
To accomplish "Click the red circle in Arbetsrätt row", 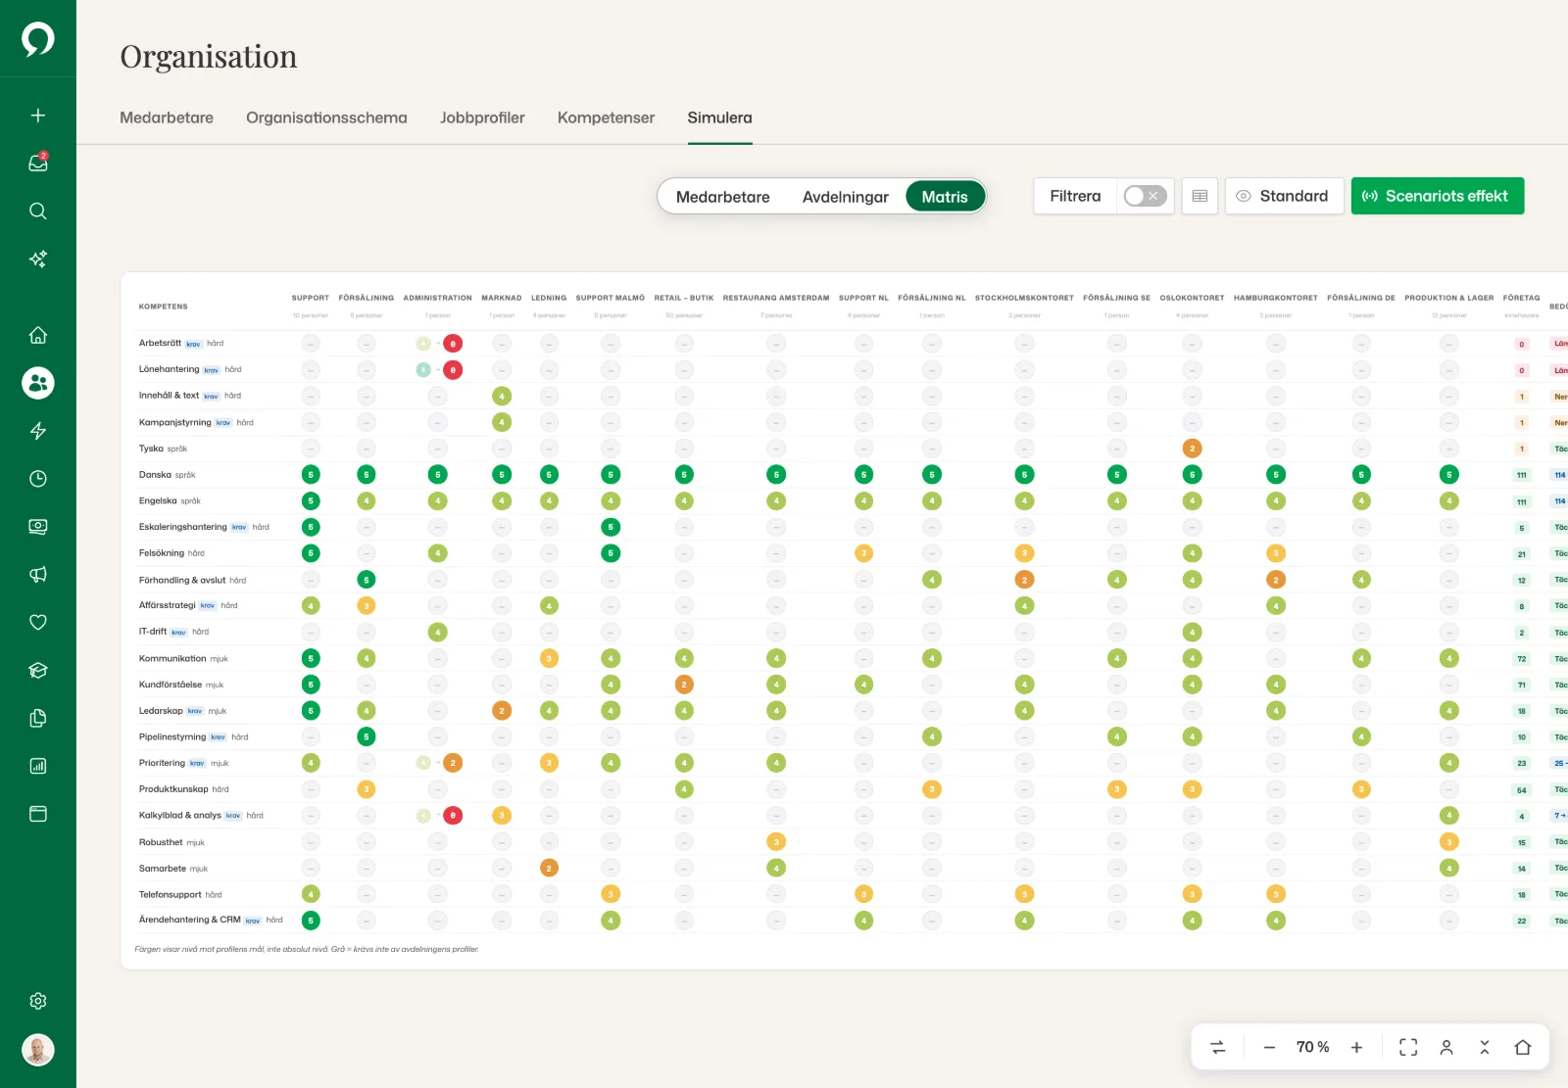I will pos(453,344).
